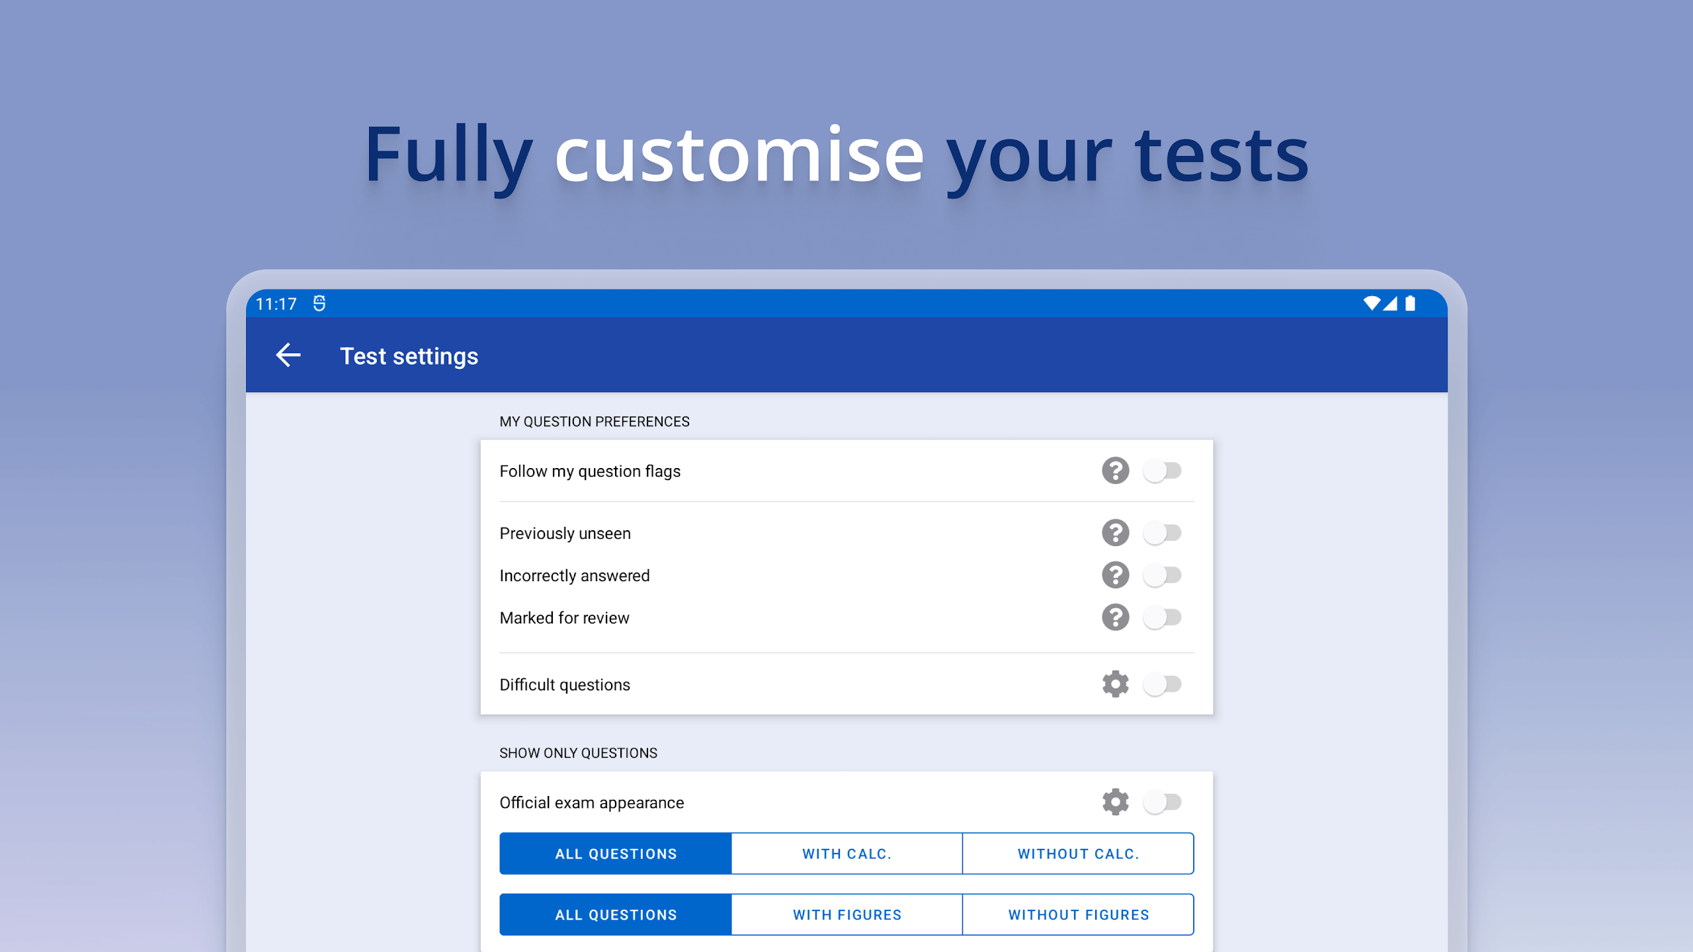Image resolution: width=1693 pixels, height=952 pixels.
Task: Tap the battery icon in status bar
Action: (x=1410, y=303)
